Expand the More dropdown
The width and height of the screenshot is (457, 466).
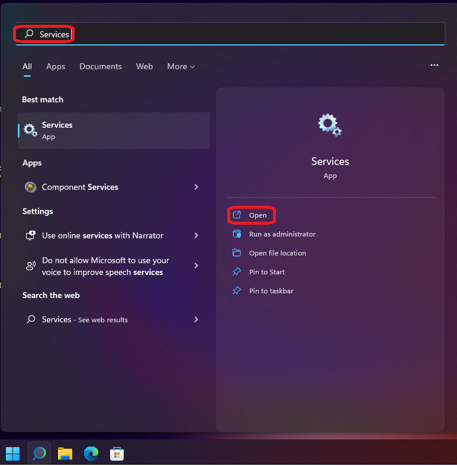click(181, 67)
